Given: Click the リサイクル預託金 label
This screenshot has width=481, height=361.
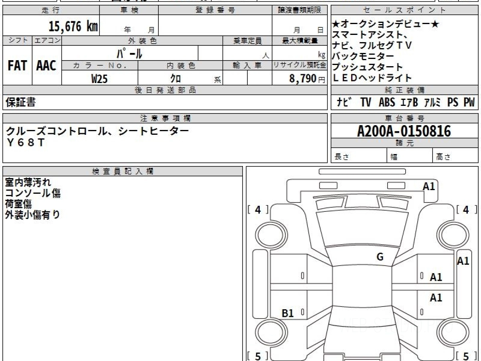Looking at the screenshot, I should click(299, 65).
